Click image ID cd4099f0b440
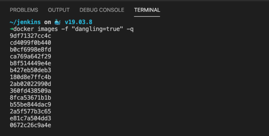 coord(30,43)
